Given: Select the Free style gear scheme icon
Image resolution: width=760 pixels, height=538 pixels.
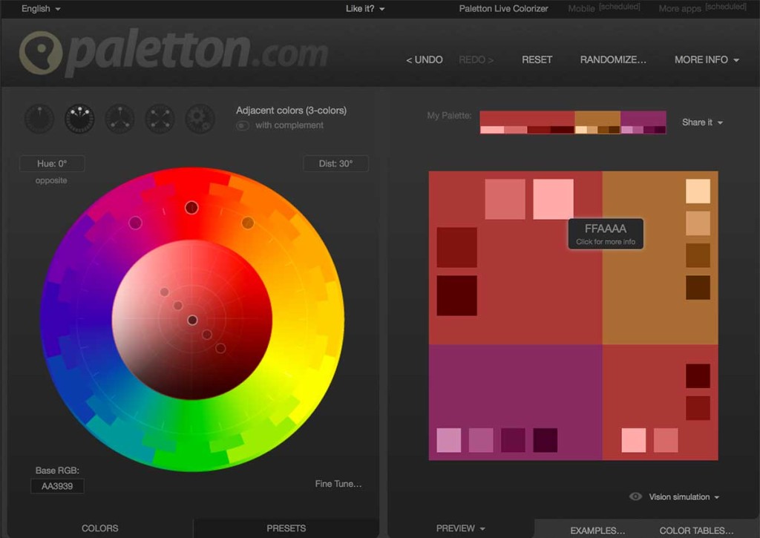Looking at the screenshot, I should point(200,118).
